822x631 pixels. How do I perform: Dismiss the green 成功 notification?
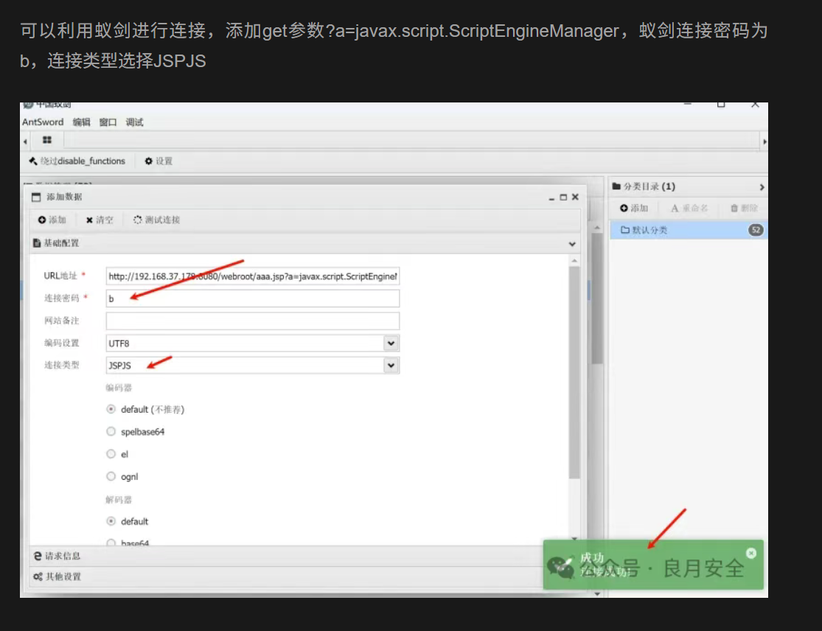(750, 553)
